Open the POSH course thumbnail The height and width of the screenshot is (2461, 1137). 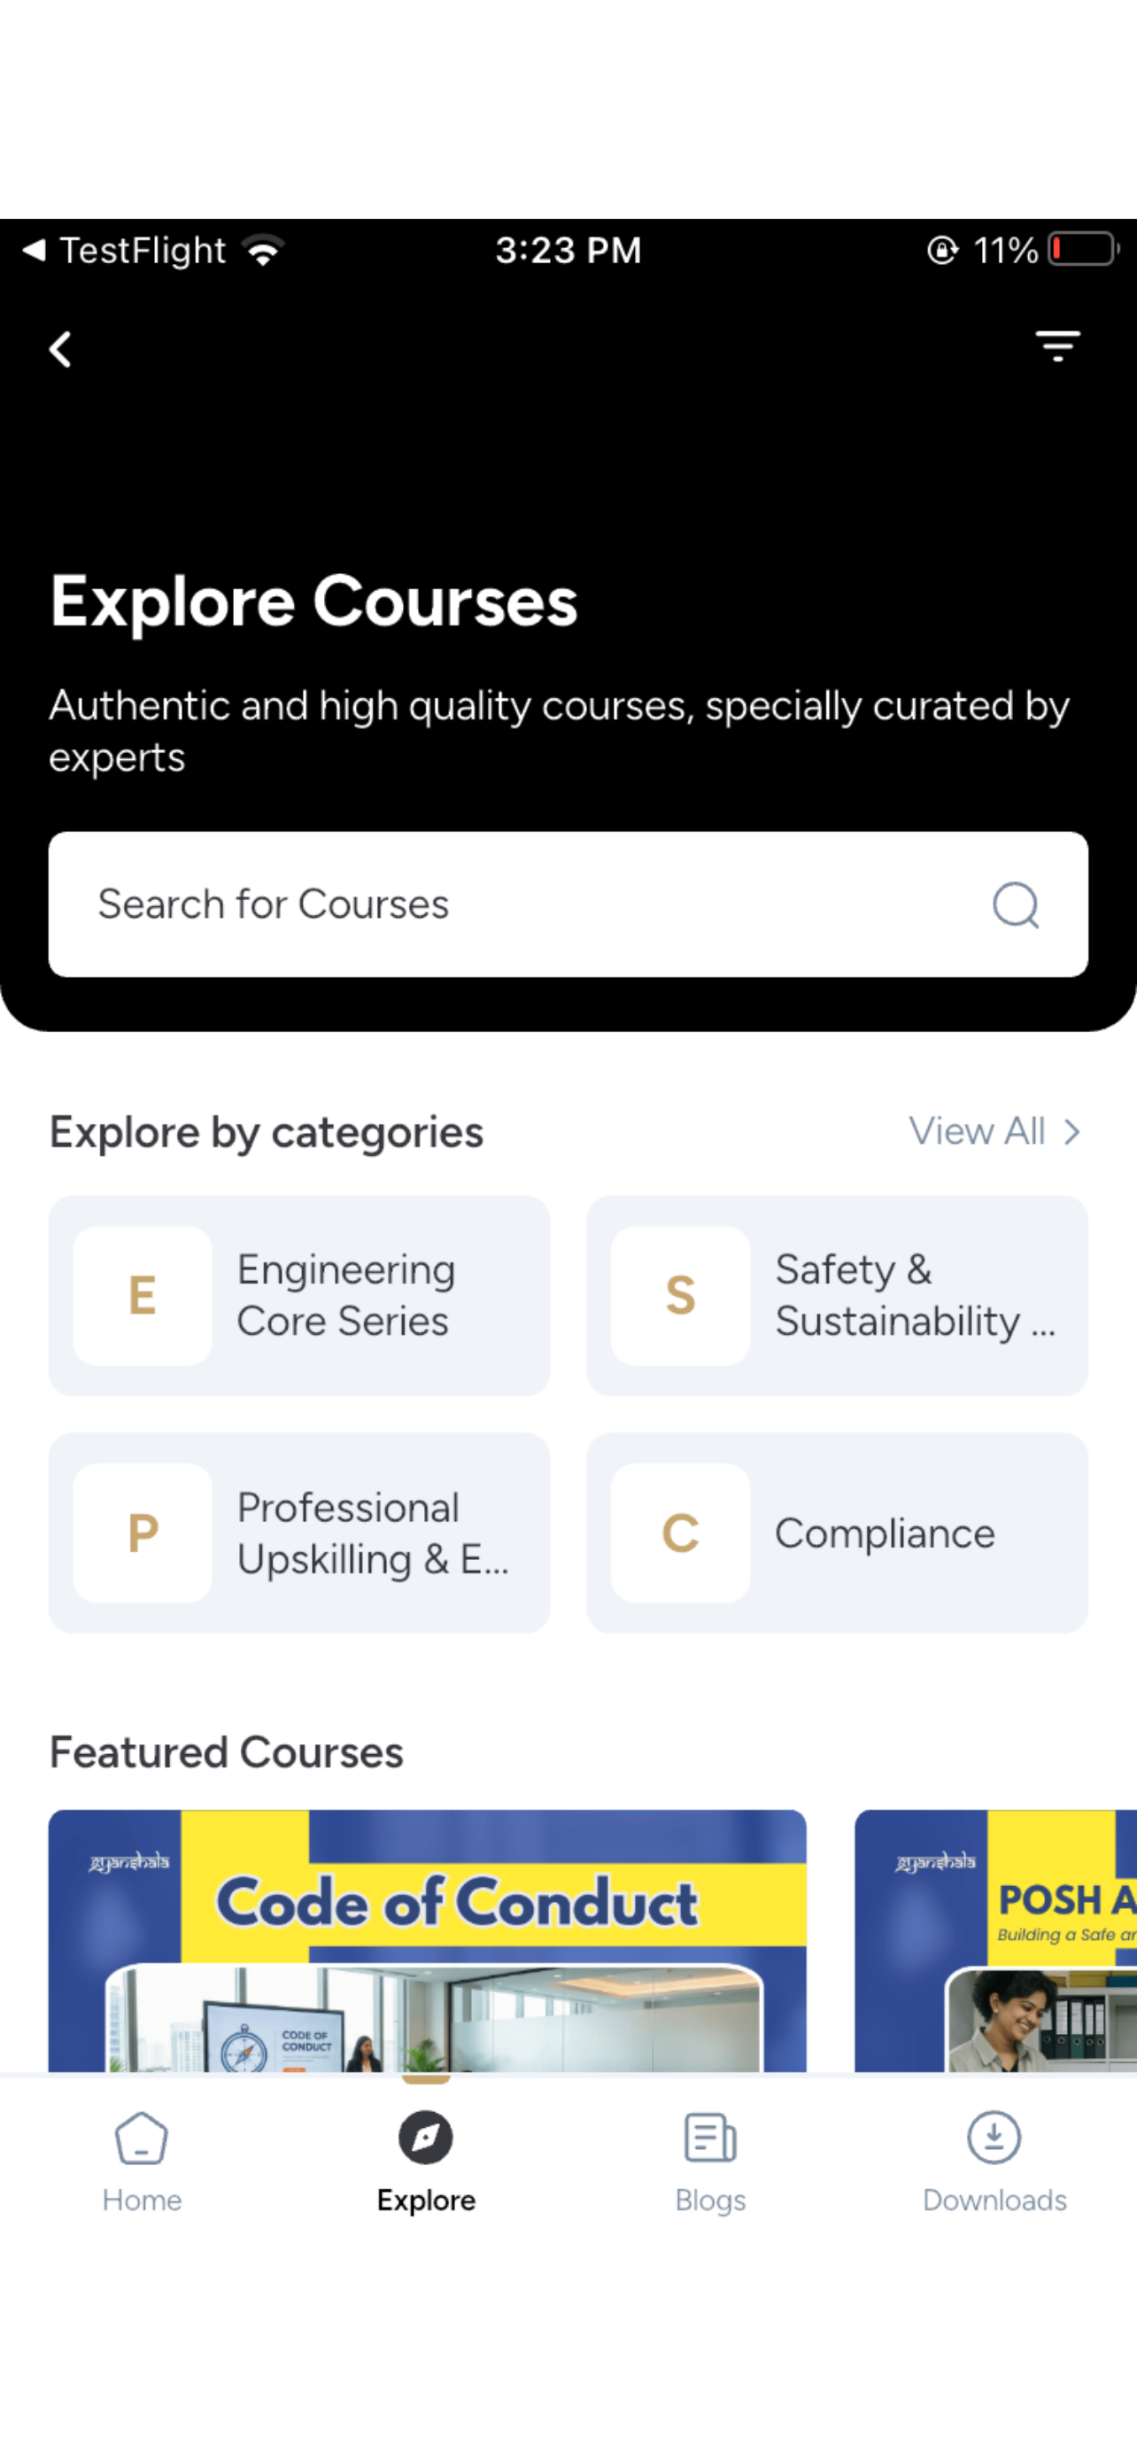995,1940
